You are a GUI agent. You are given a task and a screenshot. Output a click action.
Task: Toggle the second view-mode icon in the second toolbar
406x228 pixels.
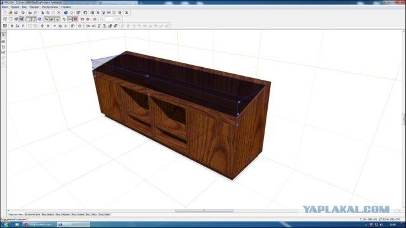(x=10, y=19)
